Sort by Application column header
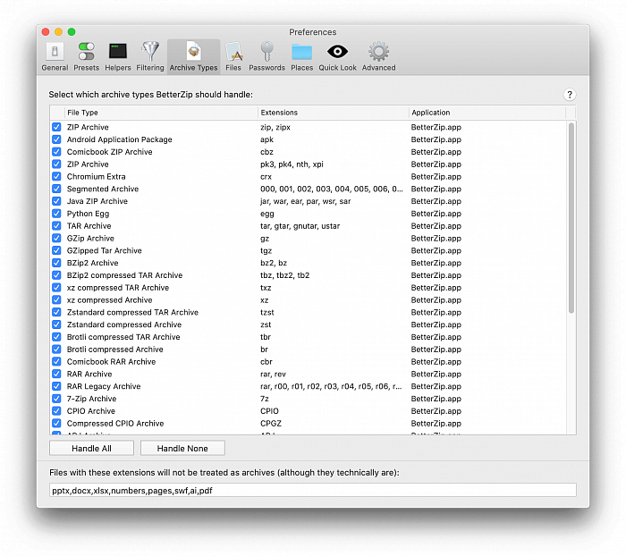Screen dimensions: 626x556 487,113
